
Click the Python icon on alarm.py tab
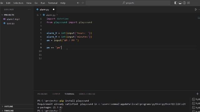[x=37, y=9]
